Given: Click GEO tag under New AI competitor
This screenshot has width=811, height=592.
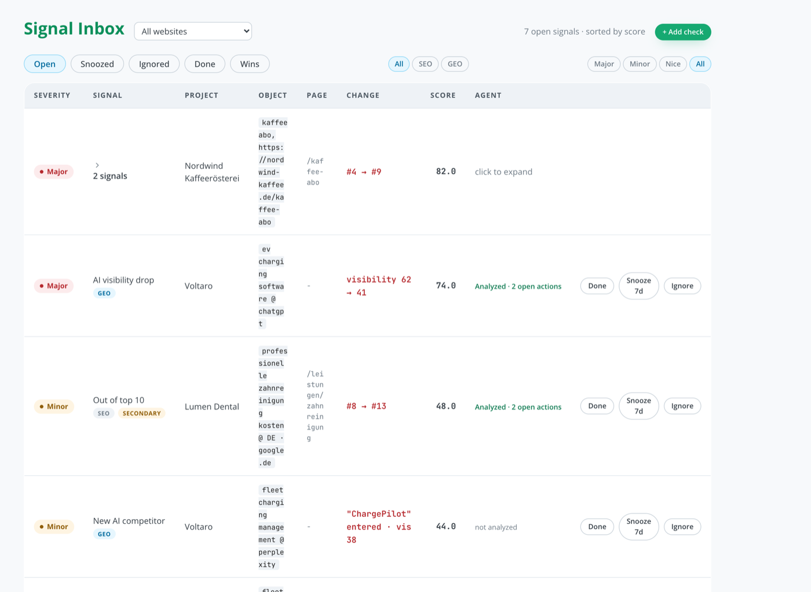Looking at the screenshot, I should pos(104,534).
